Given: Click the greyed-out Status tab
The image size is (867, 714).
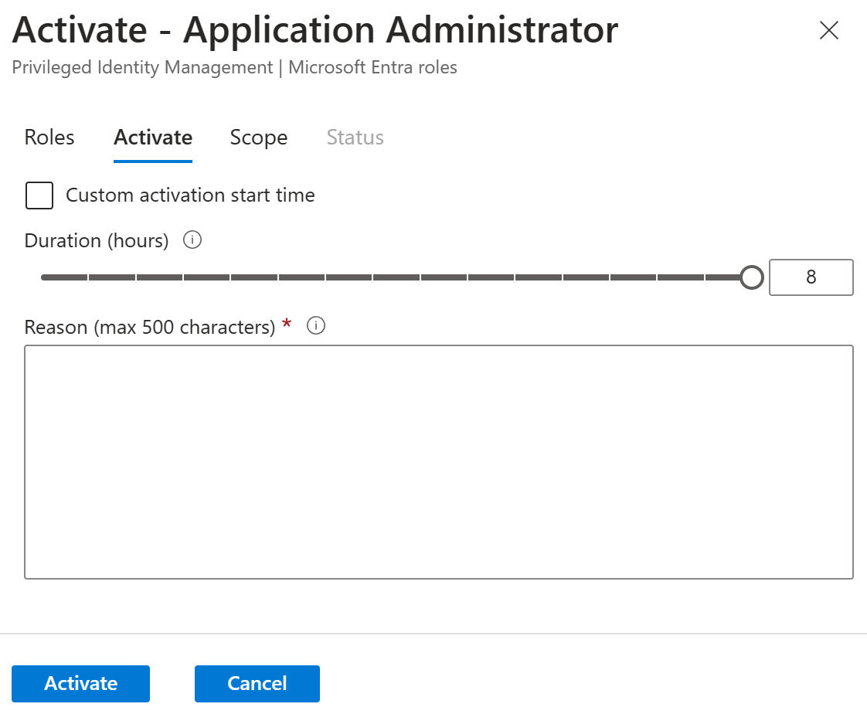Looking at the screenshot, I should point(355,138).
